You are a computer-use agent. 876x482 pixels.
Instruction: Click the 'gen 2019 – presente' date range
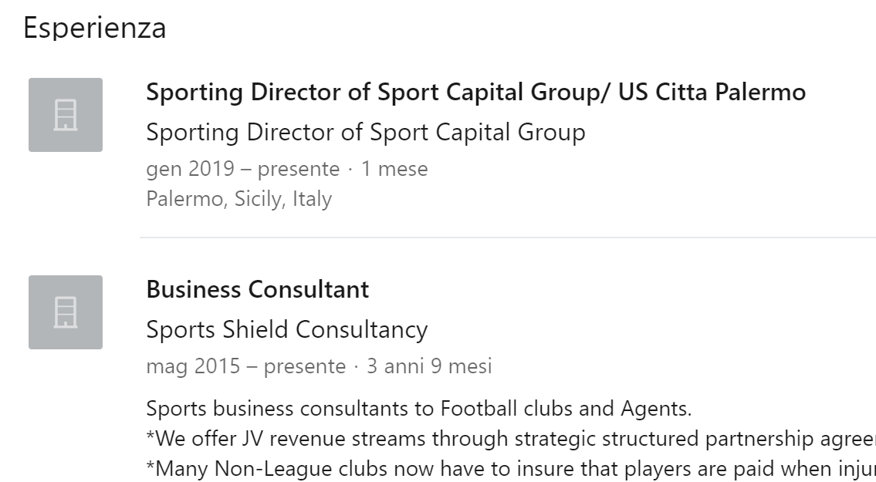242,169
